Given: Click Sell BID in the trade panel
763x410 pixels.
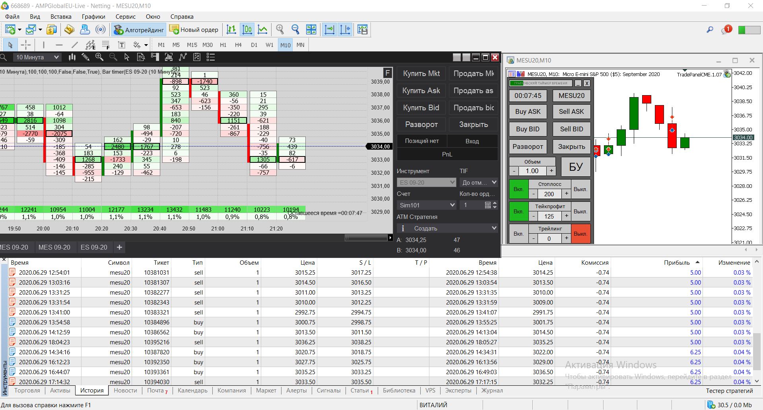Looking at the screenshot, I should pyautogui.click(x=572, y=129).
